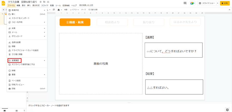Open the 最終編集 version history link
The width and height of the screenshot is (232, 112).
tap(86, 5)
